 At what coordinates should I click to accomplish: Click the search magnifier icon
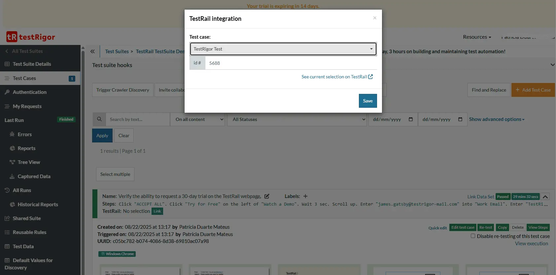click(x=99, y=119)
